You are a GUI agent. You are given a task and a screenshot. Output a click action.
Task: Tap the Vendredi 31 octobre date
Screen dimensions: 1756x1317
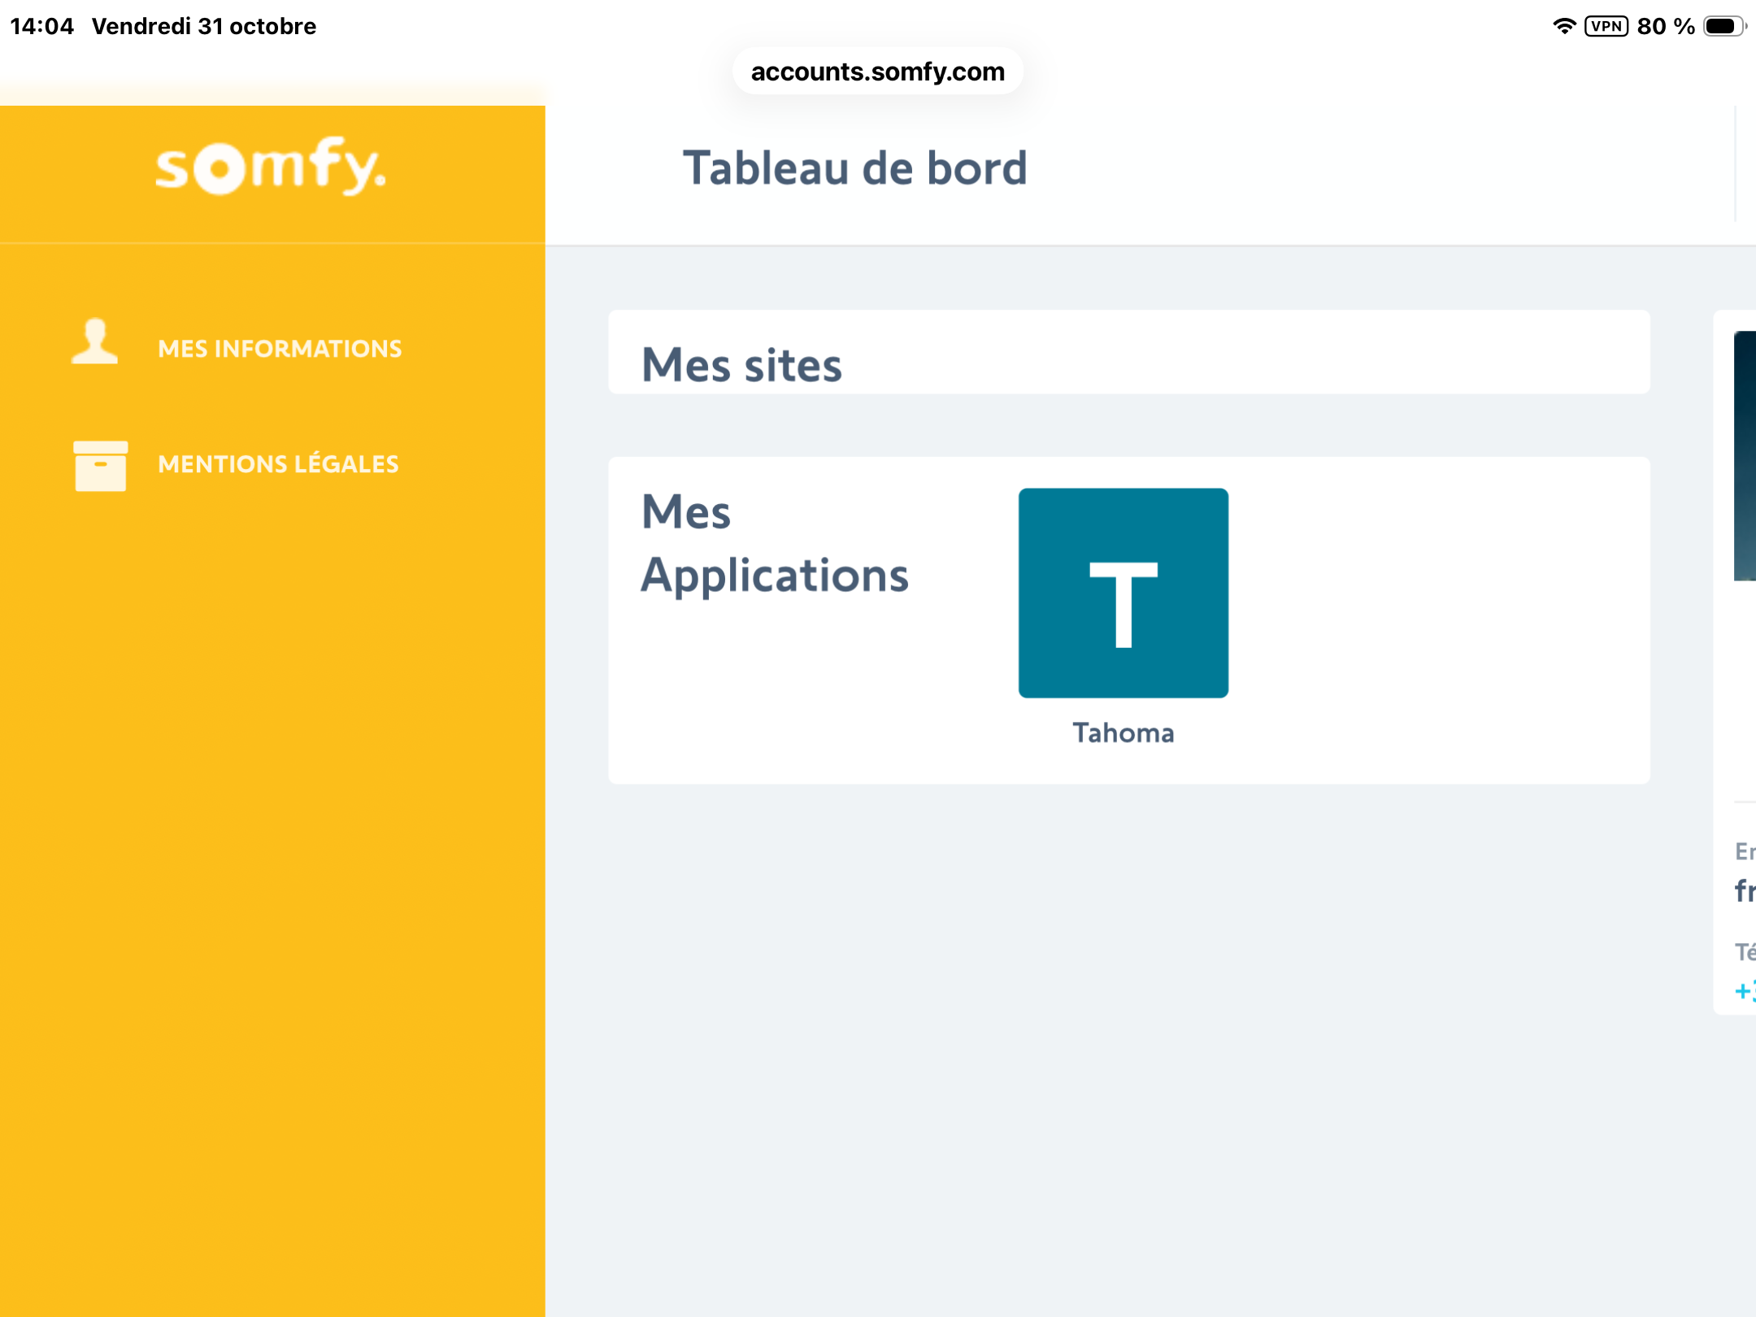click(x=203, y=26)
